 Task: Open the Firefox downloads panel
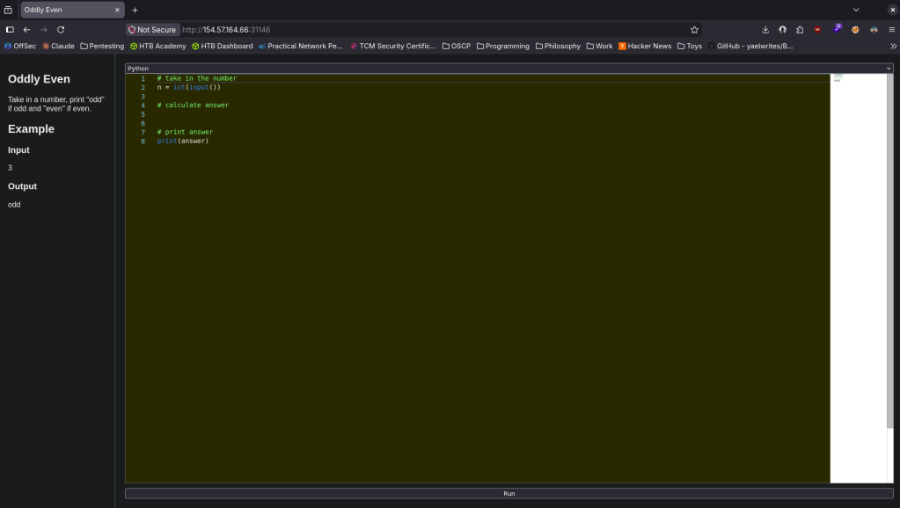pos(765,29)
